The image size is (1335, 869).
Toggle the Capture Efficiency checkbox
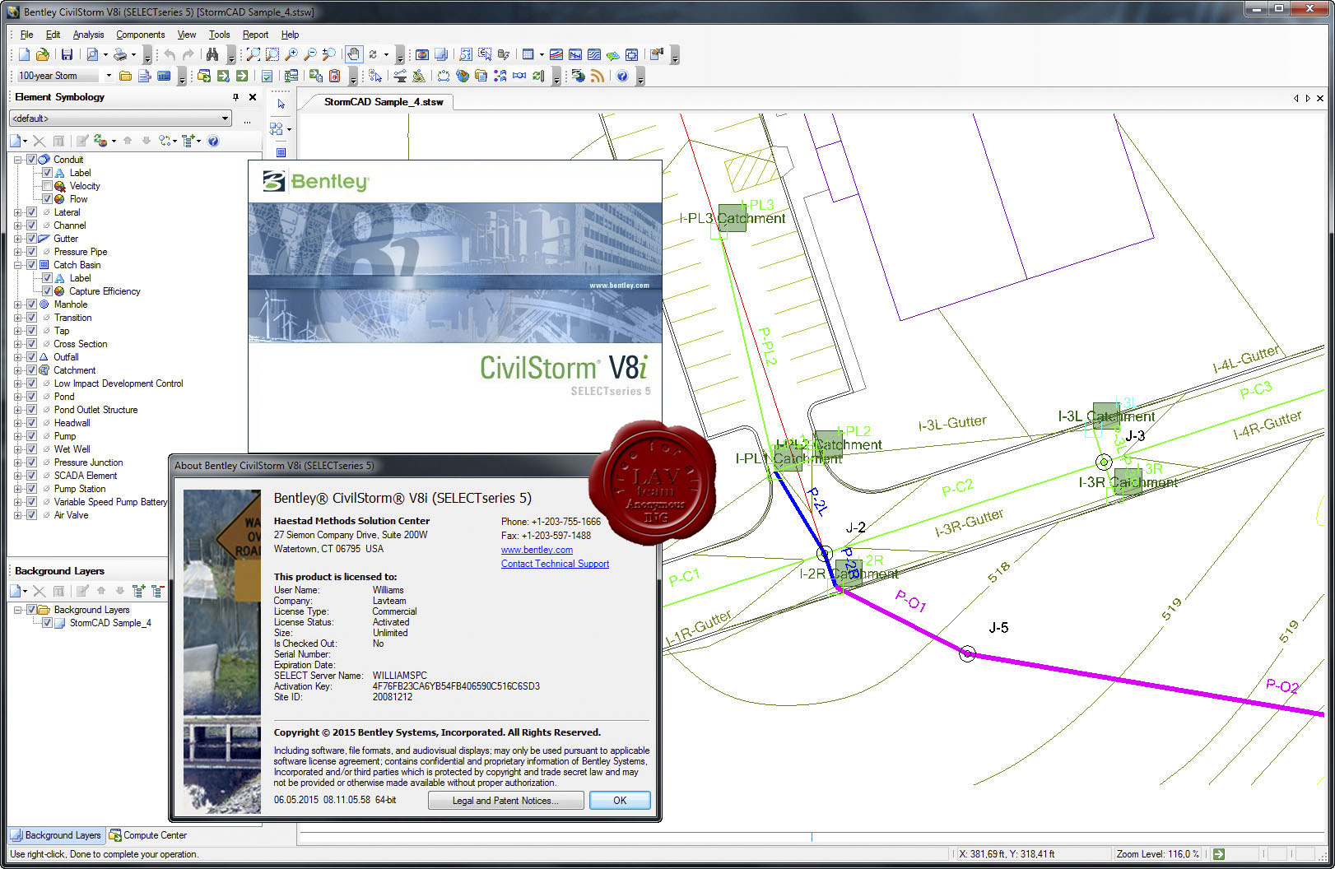point(47,291)
